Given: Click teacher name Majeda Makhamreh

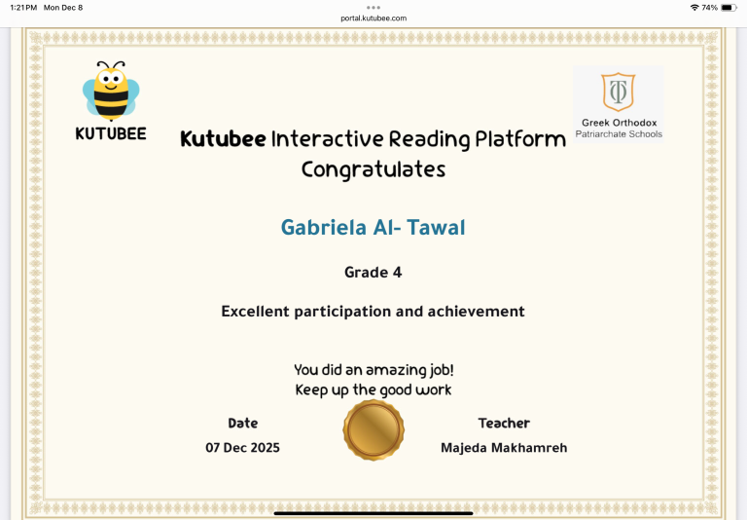Looking at the screenshot, I should tap(504, 448).
